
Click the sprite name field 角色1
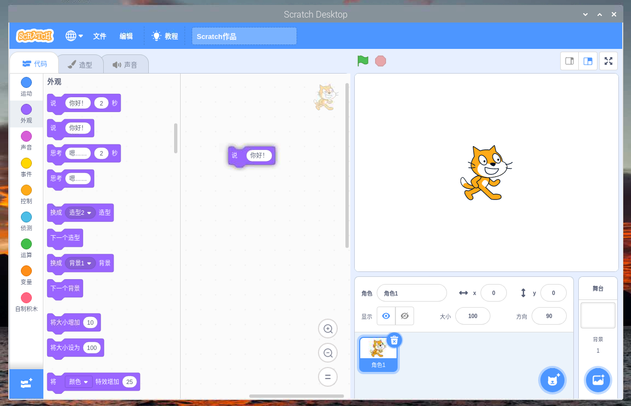point(412,293)
